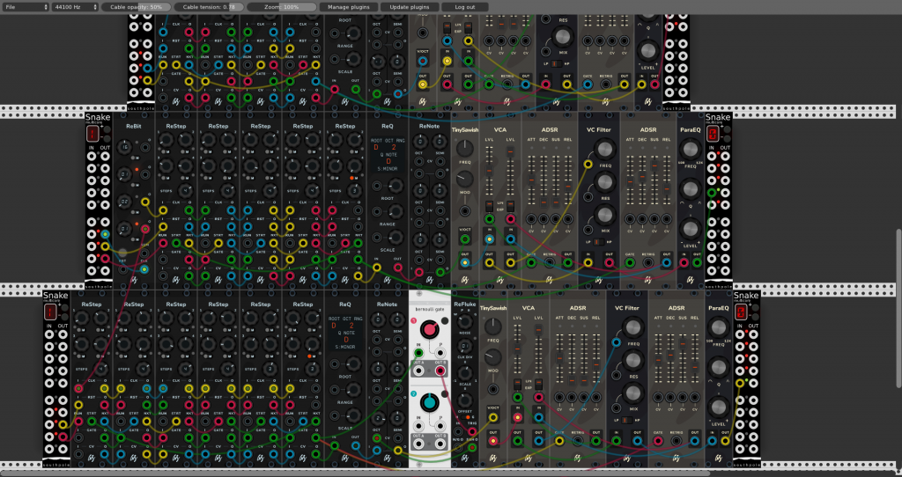The image size is (902, 477).
Task: Click bottom-row ReQ RANGE knob
Action: click(352, 390)
